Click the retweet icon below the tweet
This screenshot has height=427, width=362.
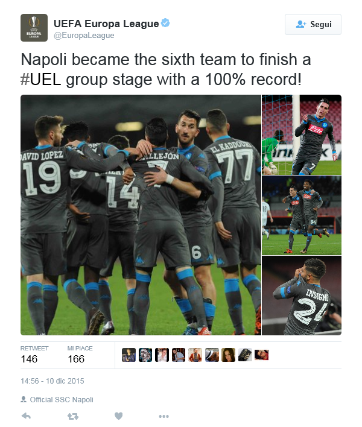pos(73,416)
